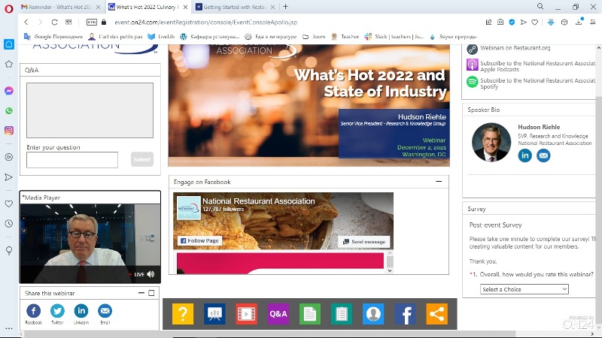Open the purple Q&A dock icon

[278, 314]
